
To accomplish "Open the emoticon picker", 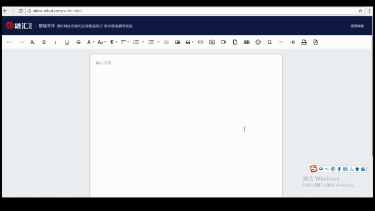I will click(x=258, y=42).
